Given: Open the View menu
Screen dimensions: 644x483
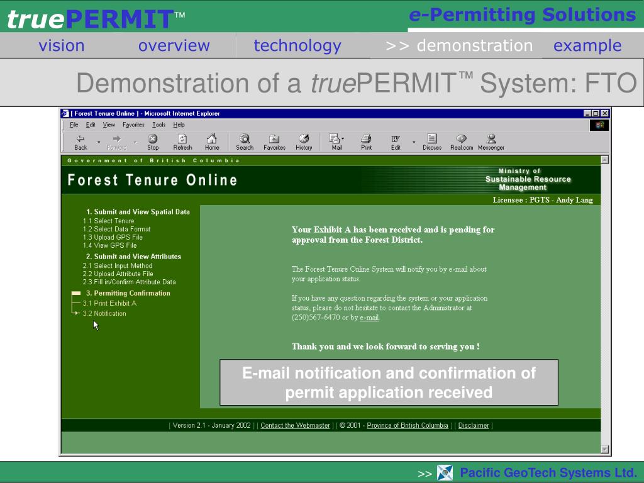Looking at the screenshot, I should coord(109,125).
